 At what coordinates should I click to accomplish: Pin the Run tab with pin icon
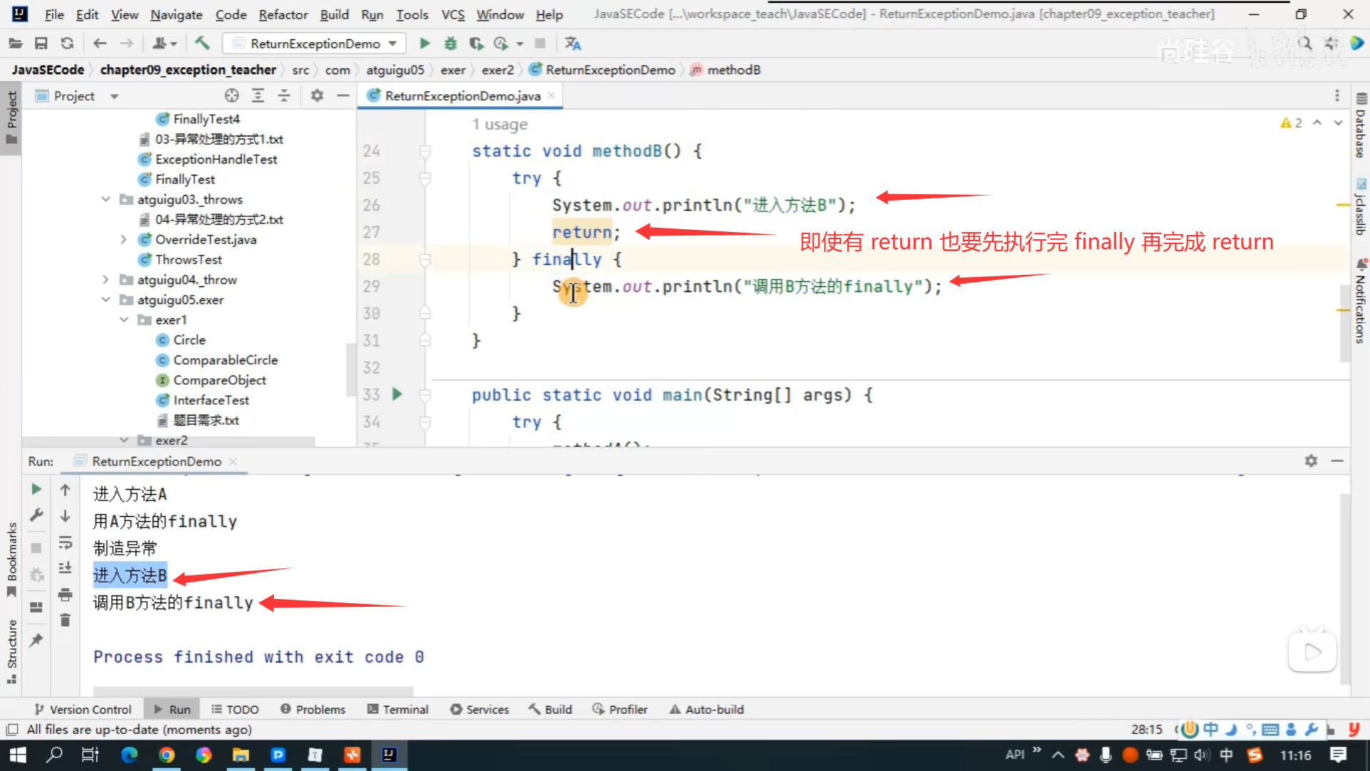coord(36,640)
